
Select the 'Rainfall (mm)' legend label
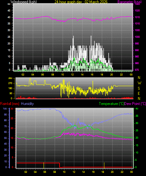(10, 104)
